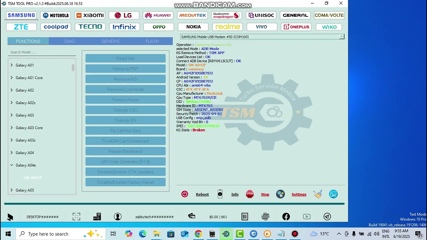The height and width of the screenshot is (240, 427).
Task: Click the user account profile icon
Action: [x=118, y=217]
